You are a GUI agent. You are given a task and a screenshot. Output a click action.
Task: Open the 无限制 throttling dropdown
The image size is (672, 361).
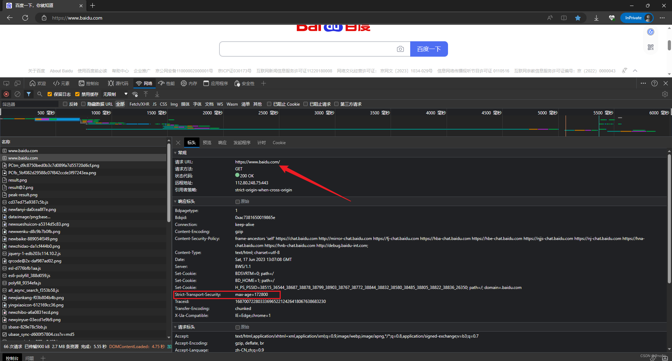click(115, 94)
